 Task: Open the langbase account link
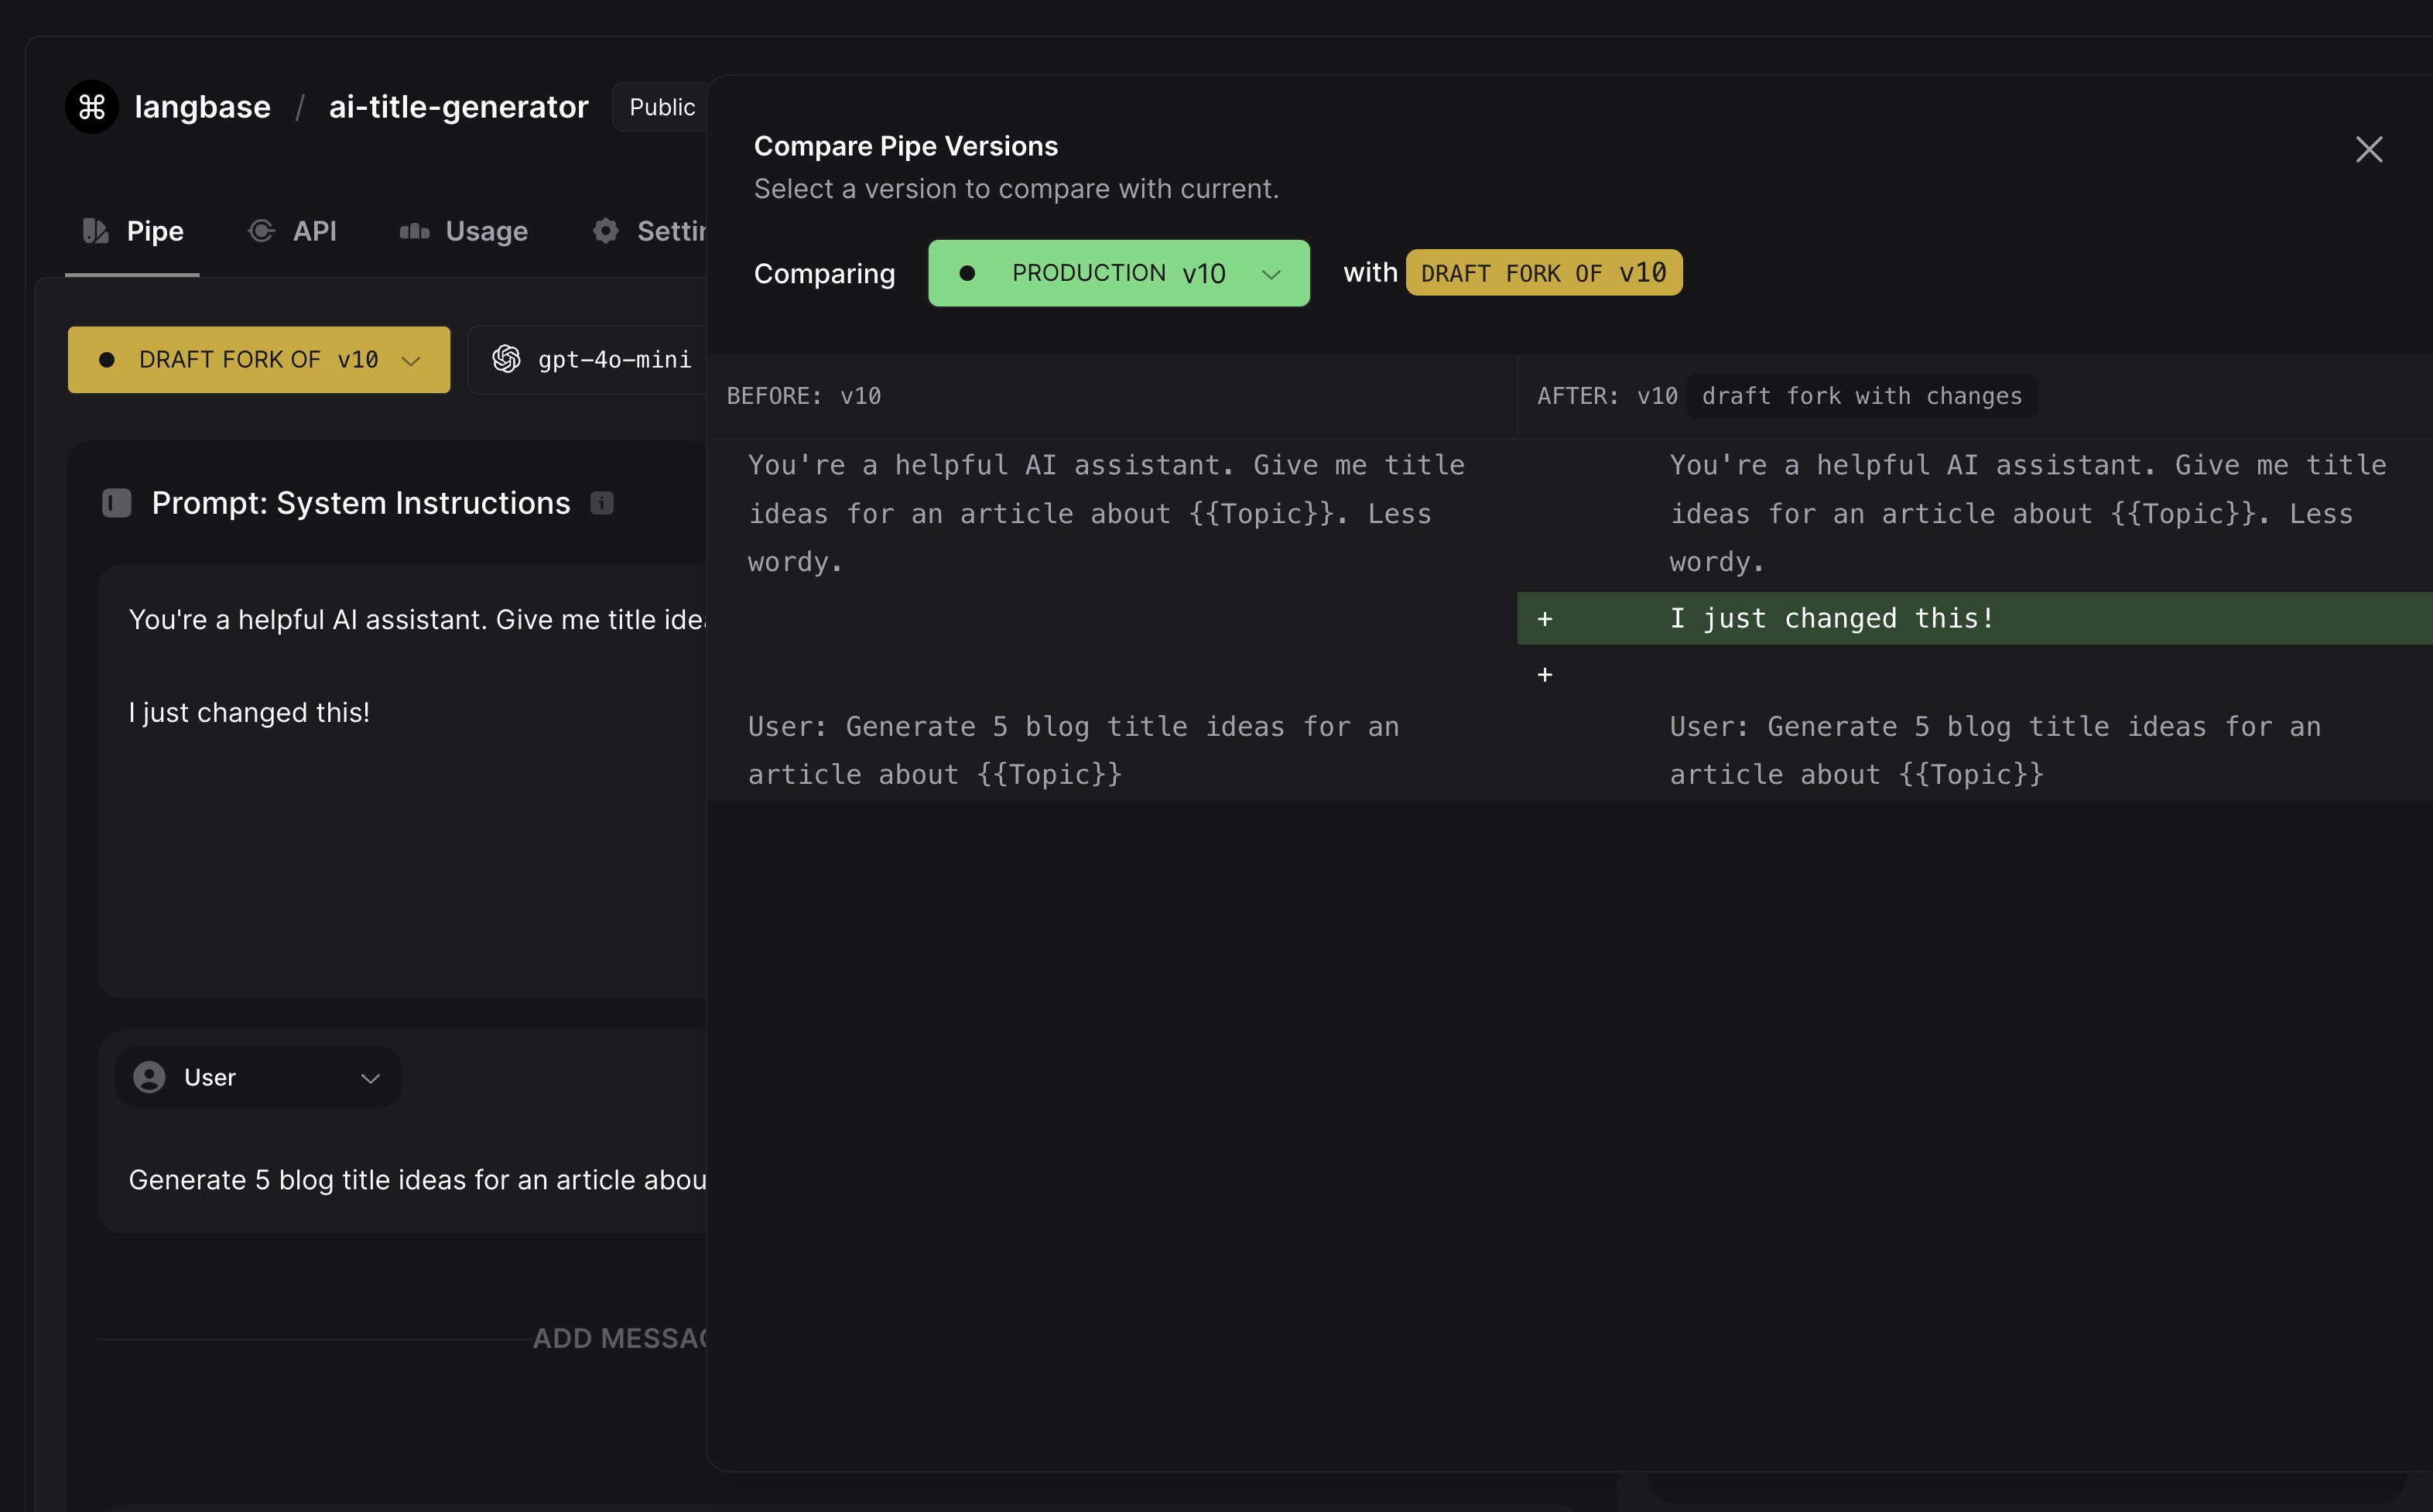tap(202, 107)
